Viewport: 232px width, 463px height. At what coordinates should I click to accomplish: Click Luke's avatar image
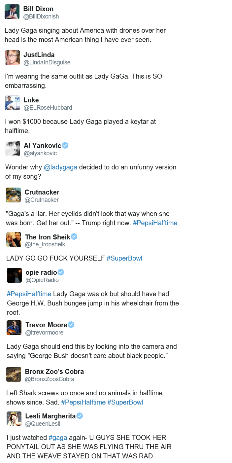point(13,103)
